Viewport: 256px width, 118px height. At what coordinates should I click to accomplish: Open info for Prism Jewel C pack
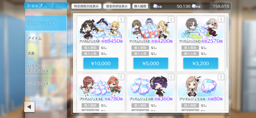pos(121,77)
